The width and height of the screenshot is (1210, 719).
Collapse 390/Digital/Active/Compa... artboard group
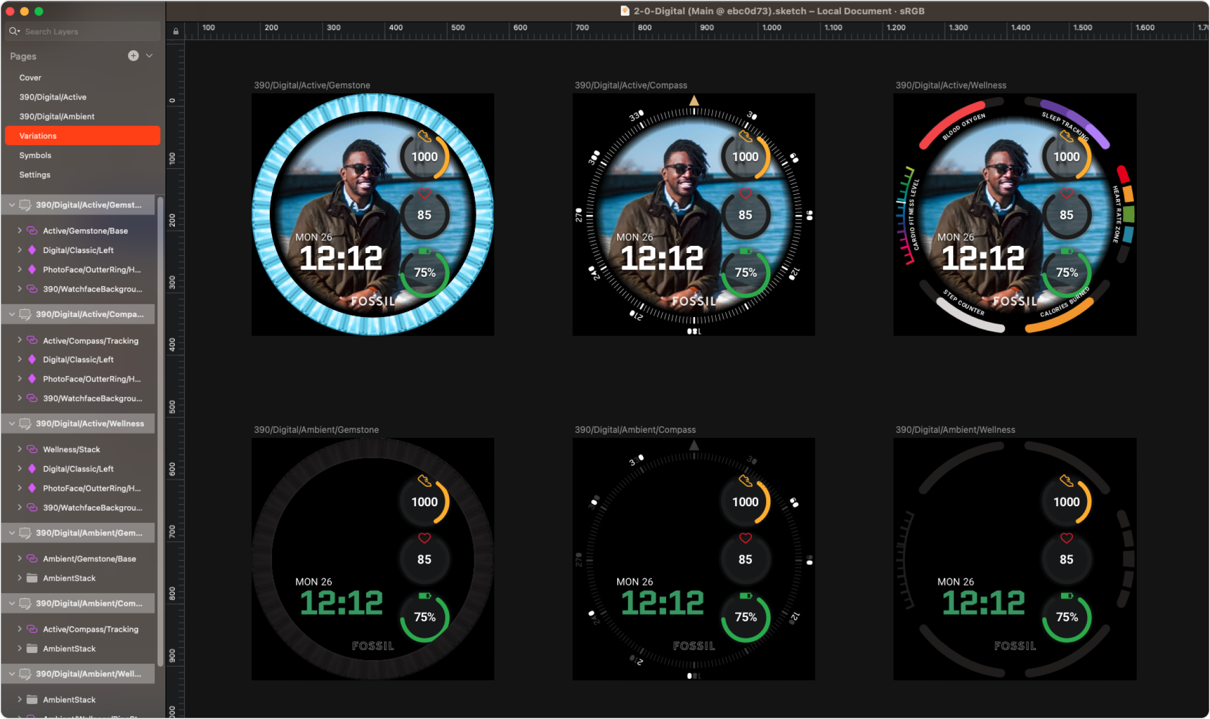[x=12, y=314]
